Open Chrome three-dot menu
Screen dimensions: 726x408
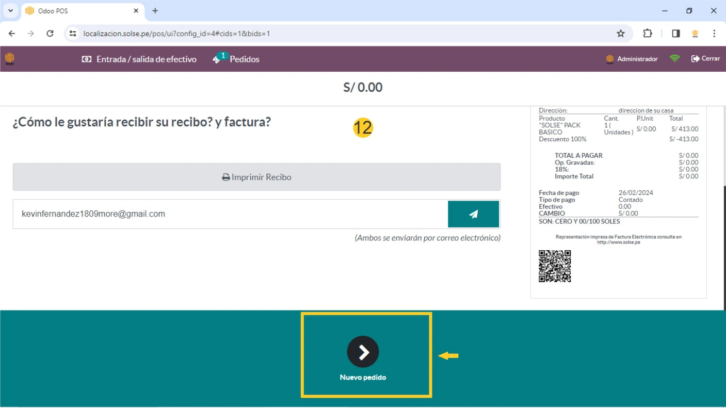pyautogui.click(x=714, y=34)
